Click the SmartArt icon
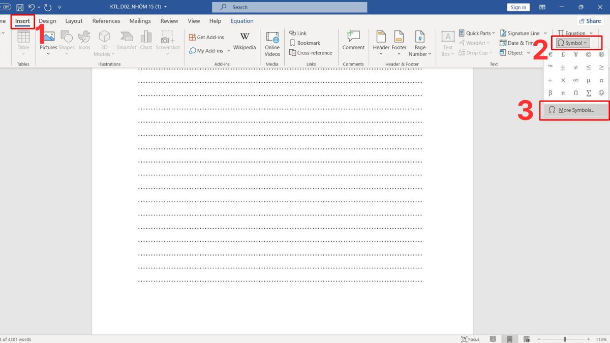This screenshot has width=610, height=343. click(127, 41)
